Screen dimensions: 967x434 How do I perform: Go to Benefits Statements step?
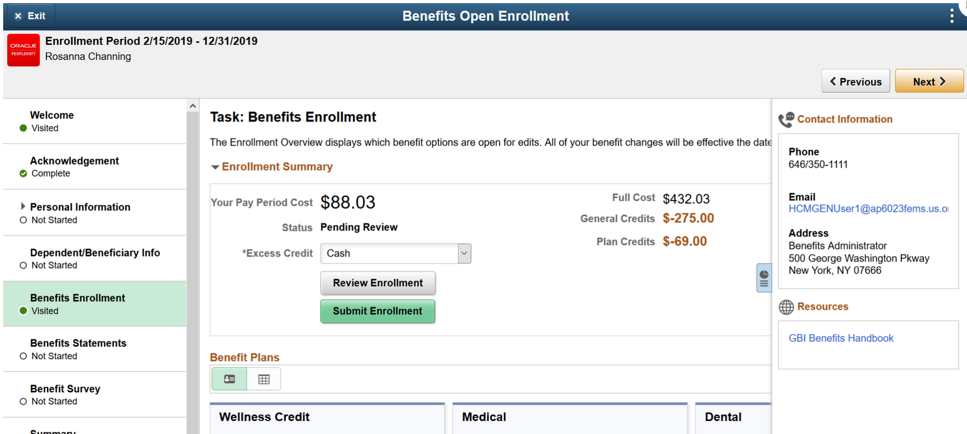point(78,344)
